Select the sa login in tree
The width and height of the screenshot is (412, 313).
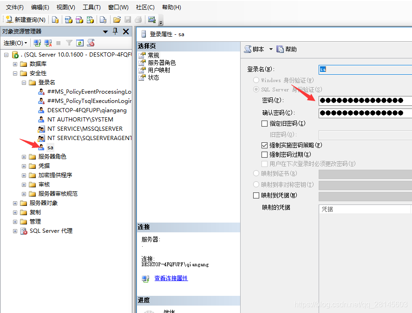(50, 147)
